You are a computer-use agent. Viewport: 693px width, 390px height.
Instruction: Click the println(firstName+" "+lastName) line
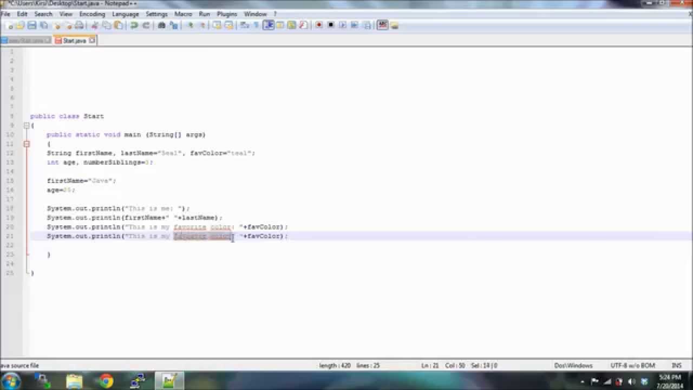click(x=134, y=218)
